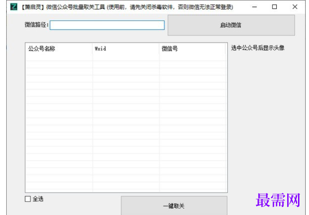Click the app icon in title bar

point(14,7)
